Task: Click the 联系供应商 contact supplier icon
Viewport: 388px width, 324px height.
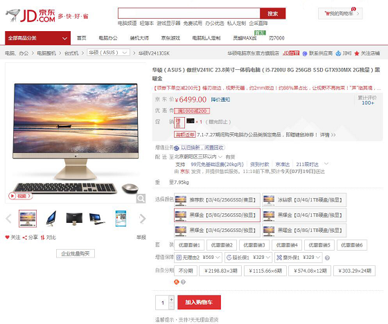Action: tap(305, 53)
